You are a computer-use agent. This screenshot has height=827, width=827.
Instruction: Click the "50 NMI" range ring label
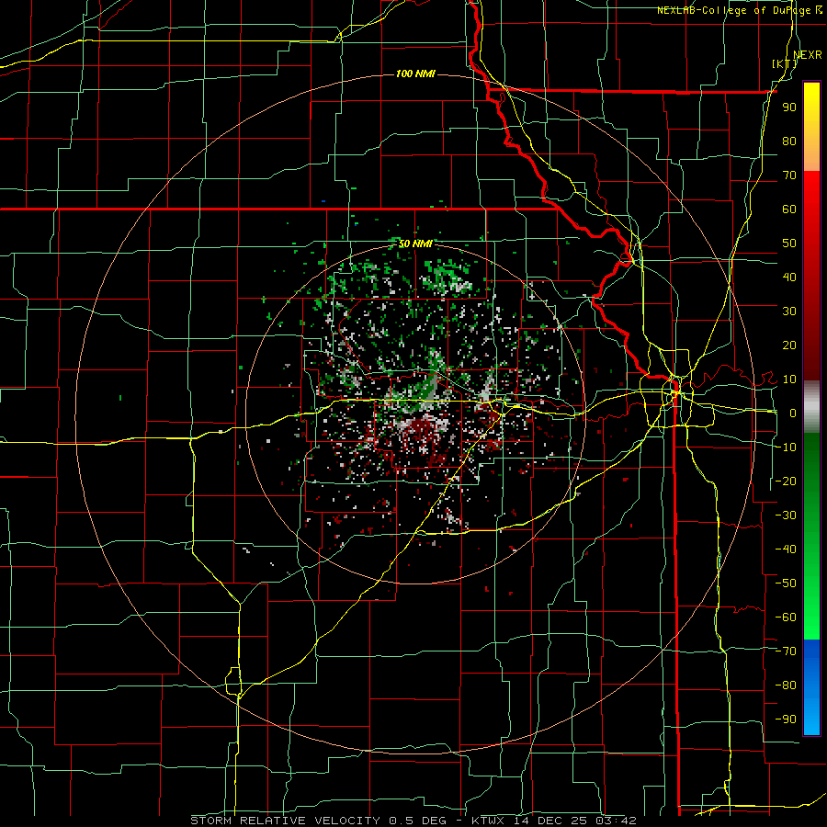415,244
